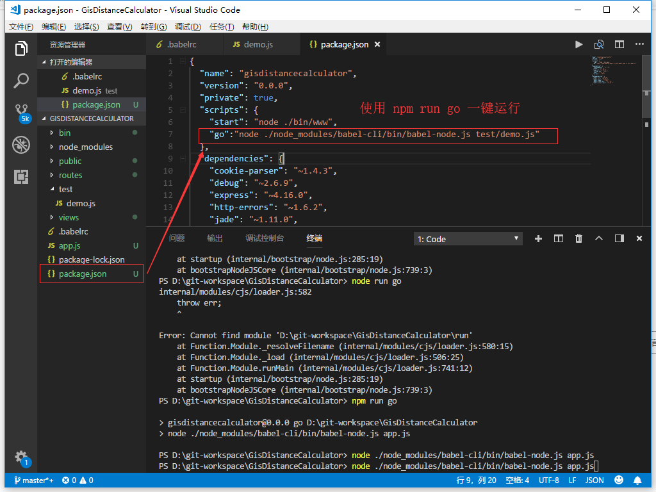
Task: Open the 调试(D) menu
Action: [x=188, y=27]
